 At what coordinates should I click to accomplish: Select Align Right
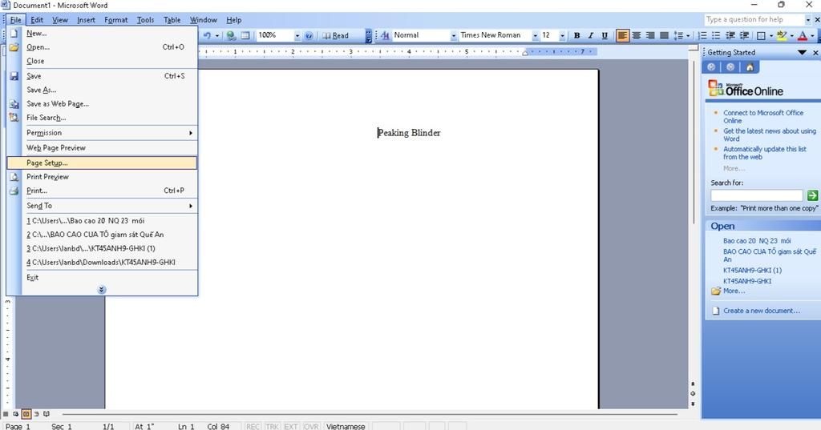point(650,35)
